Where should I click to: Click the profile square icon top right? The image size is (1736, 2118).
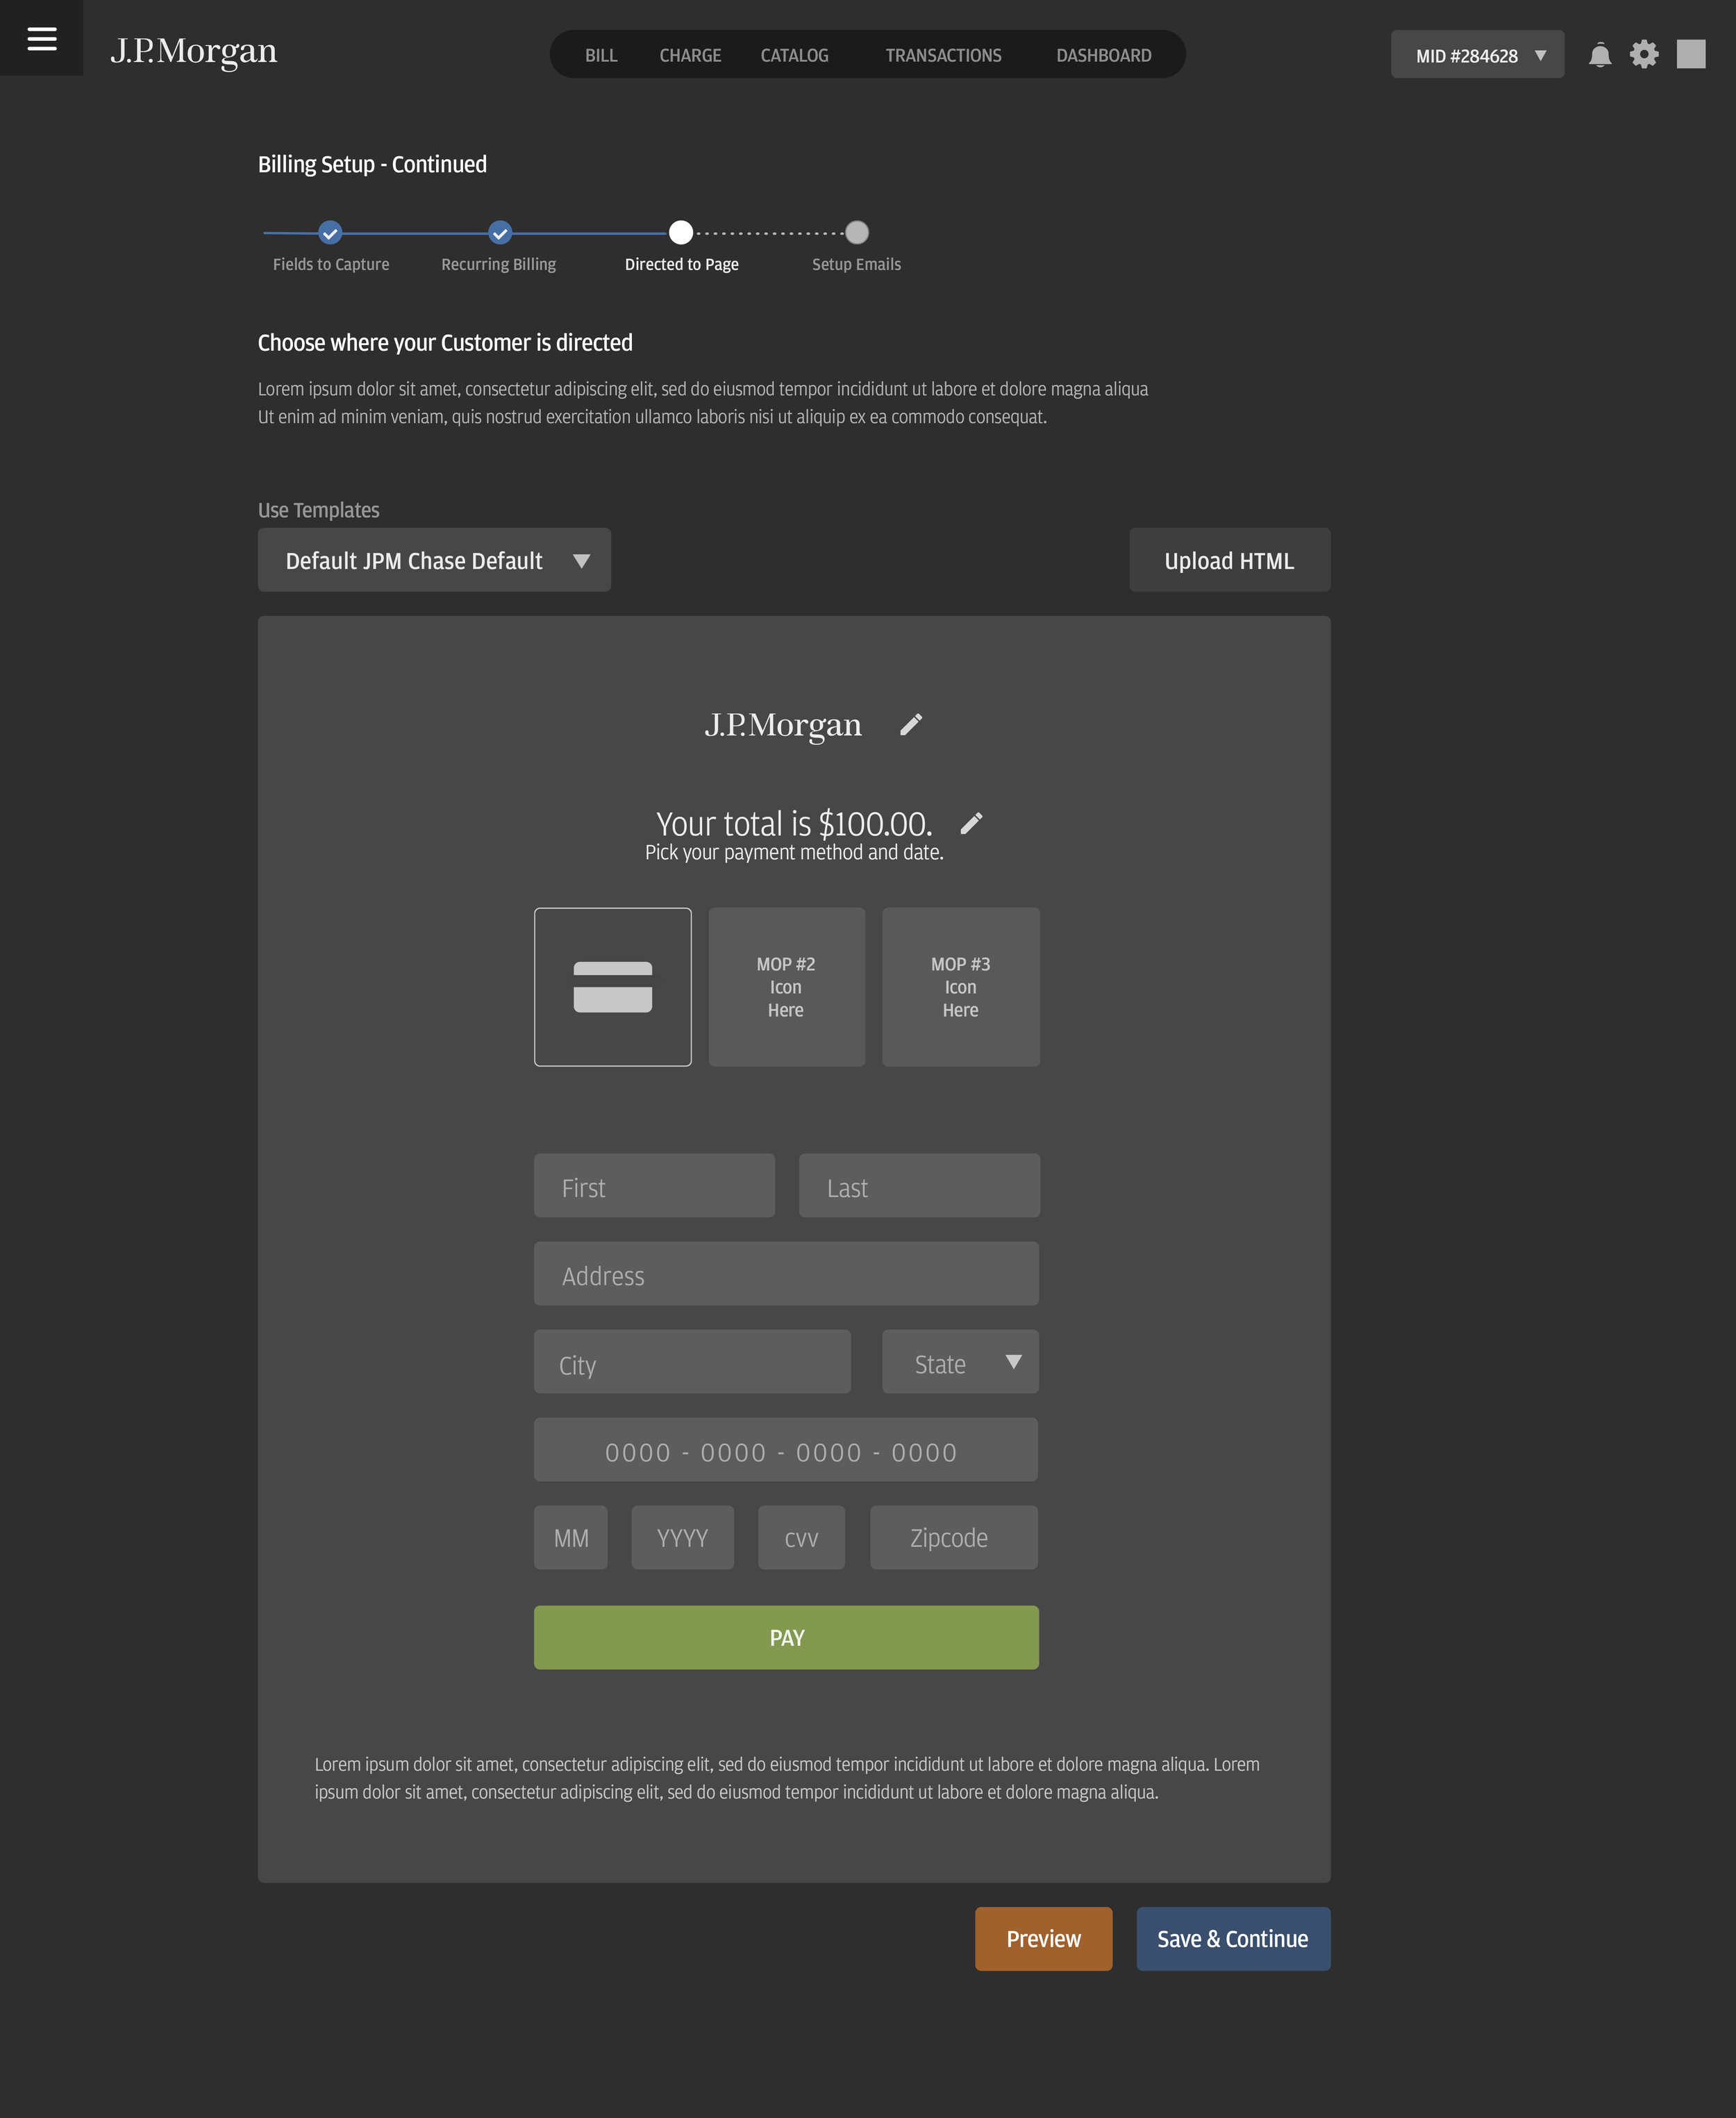coord(1691,55)
